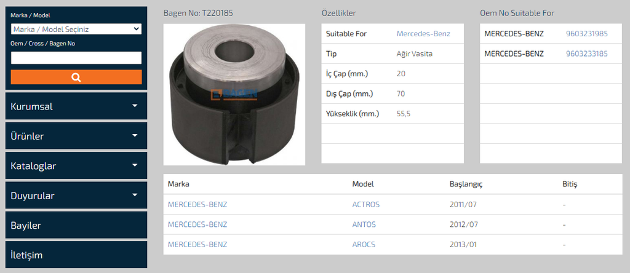Expand the Kurumsal menu

point(76,106)
